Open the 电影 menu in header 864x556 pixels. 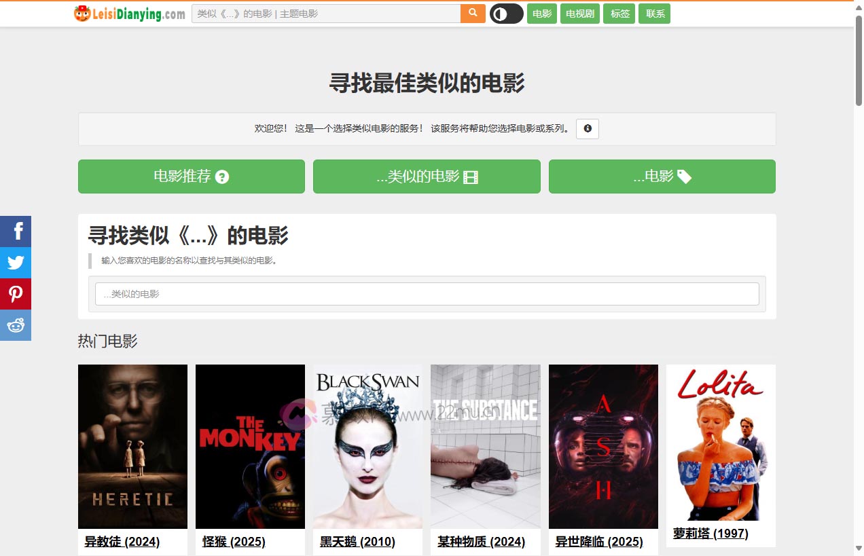542,14
